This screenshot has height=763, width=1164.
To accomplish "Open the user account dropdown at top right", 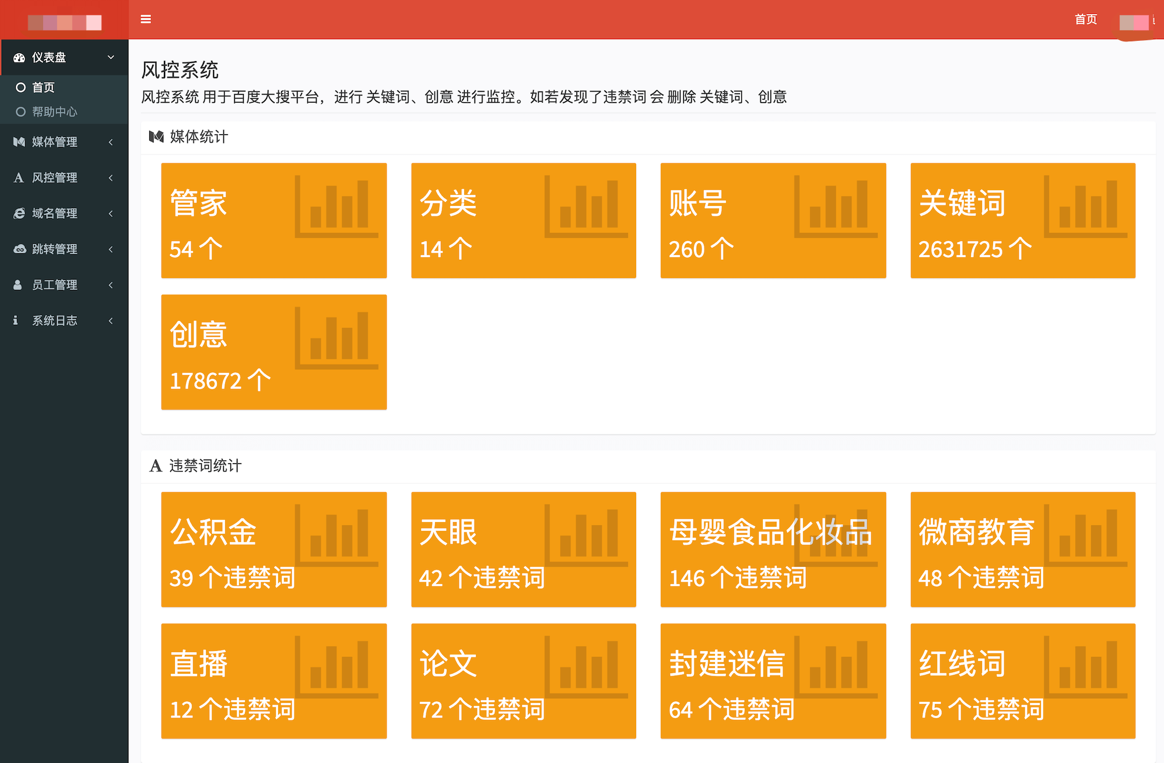I will pyautogui.click(x=1137, y=22).
